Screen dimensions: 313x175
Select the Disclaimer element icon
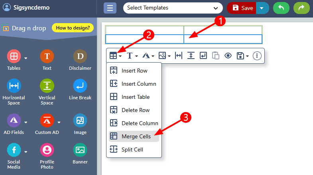pyautogui.click(x=80, y=57)
